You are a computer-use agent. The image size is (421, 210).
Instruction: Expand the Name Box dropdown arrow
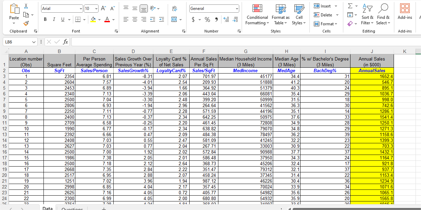click(x=33, y=42)
